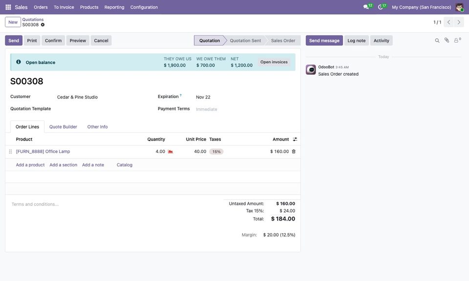Delete the Office Lamp line via trash icon
This screenshot has width=469, height=281.
click(294, 151)
